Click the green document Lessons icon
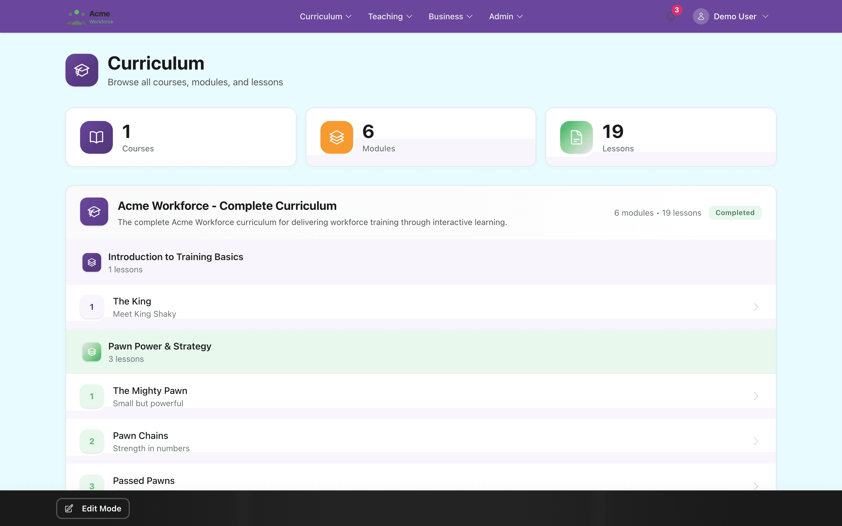Viewport: 842px width, 526px height. (577, 137)
